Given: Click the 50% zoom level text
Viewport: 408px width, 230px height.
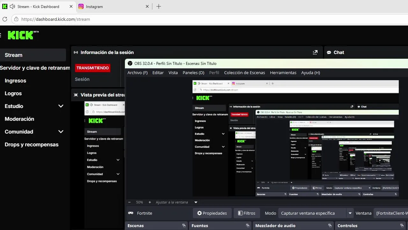Looking at the screenshot, I should 140,202.
